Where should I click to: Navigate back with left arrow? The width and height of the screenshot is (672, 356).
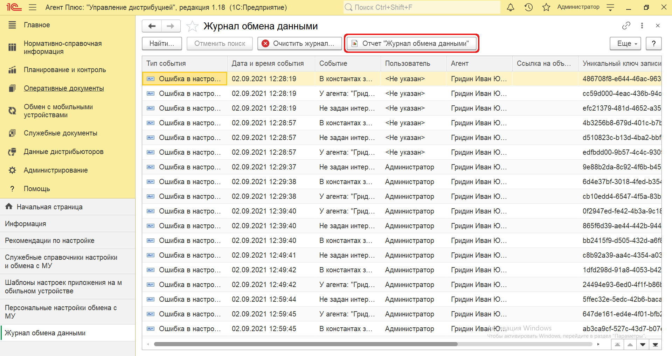[152, 26]
